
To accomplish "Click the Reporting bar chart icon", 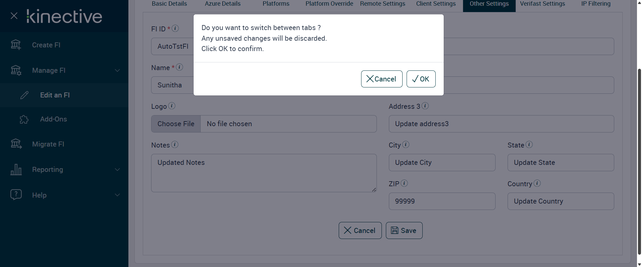I will 16,170.
